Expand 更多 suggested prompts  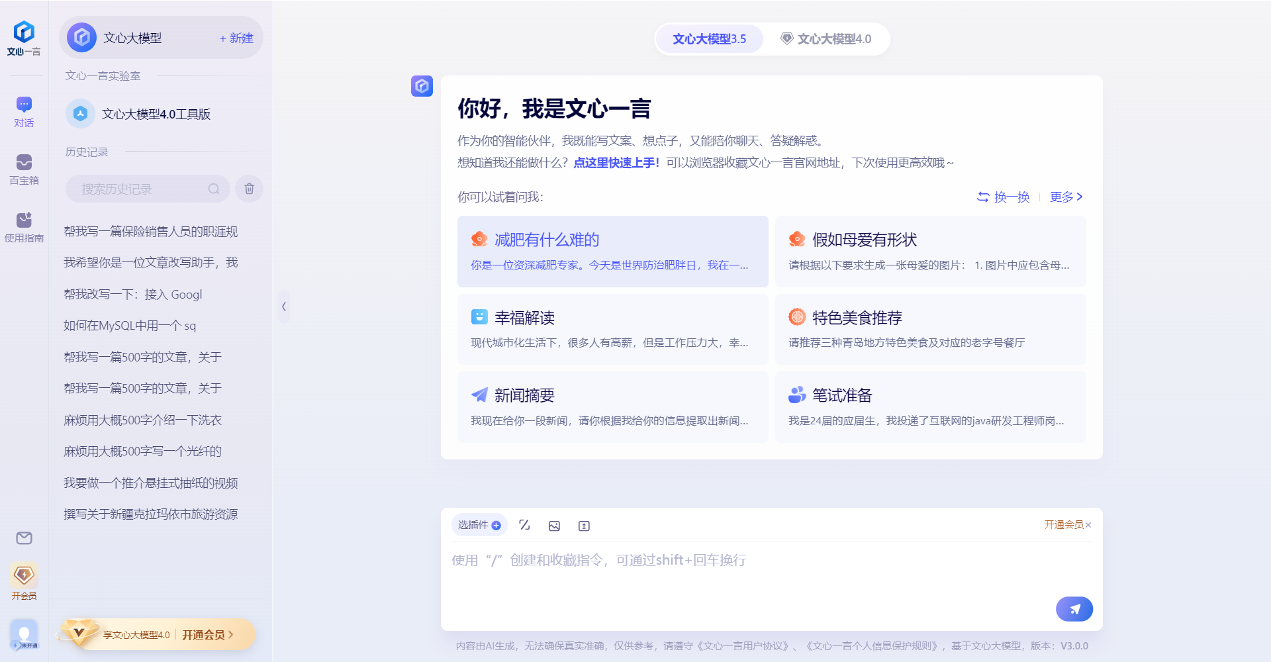click(x=1066, y=197)
